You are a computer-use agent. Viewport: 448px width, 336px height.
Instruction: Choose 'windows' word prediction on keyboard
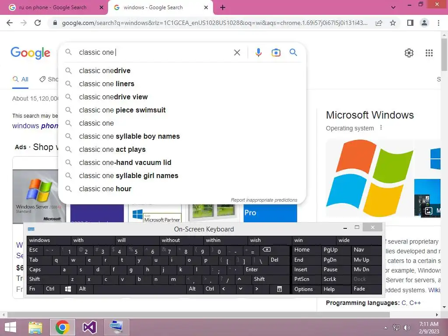point(49,240)
